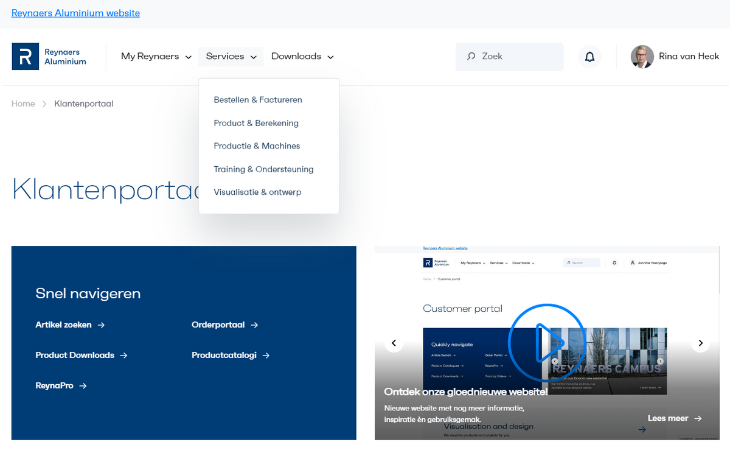730x453 pixels.
Task: Click the Snel navigeren heading
Action: tap(88, 293)
